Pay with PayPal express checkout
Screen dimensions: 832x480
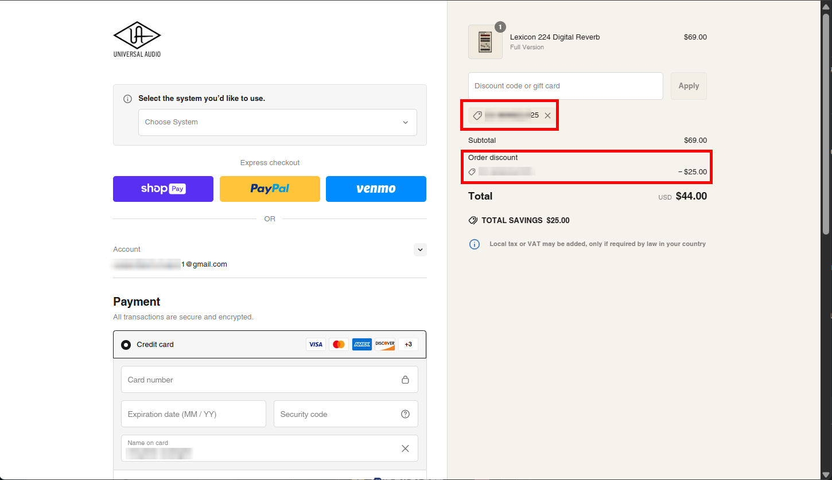(270, 189)
